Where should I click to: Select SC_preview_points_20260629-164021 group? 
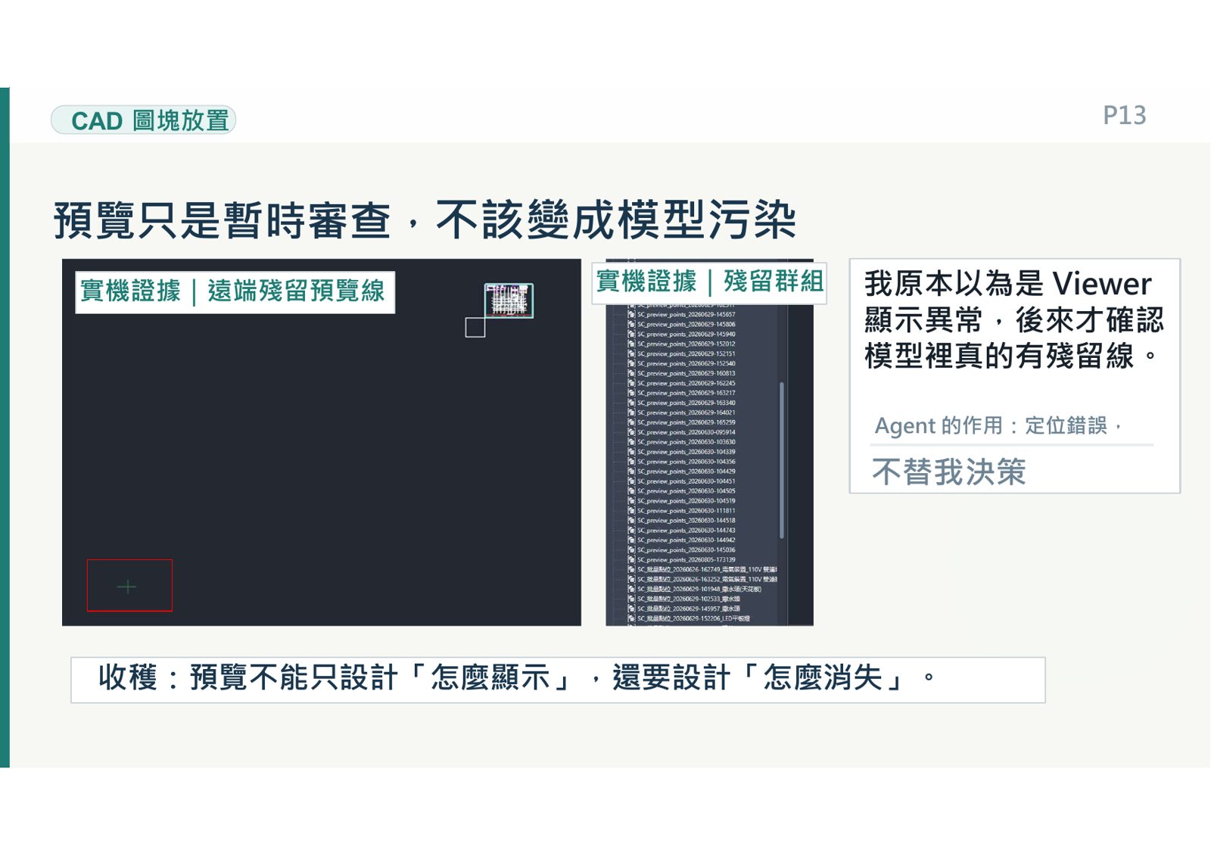[686, 412]
